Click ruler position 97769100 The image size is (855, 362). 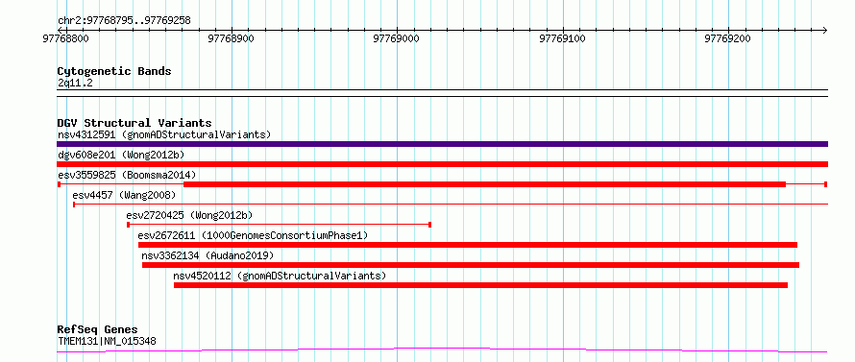[x=562, y=38]
